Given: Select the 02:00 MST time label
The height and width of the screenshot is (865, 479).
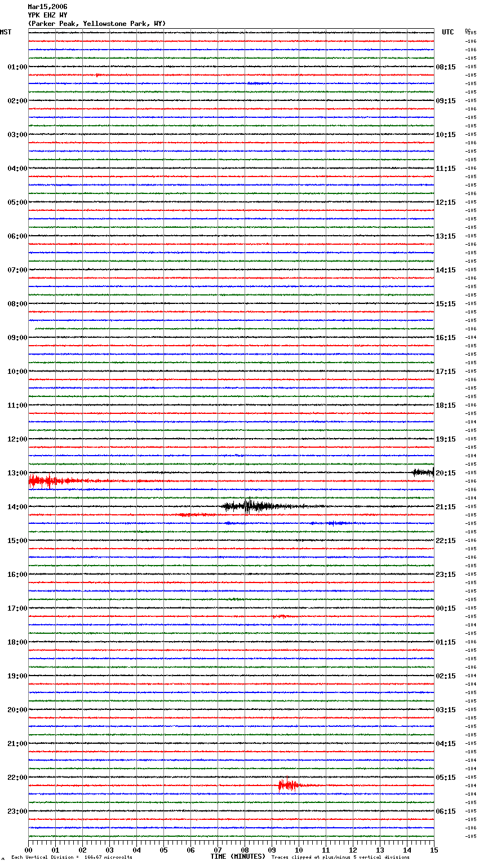Looking at the screenshot, I should click(17, 101).
